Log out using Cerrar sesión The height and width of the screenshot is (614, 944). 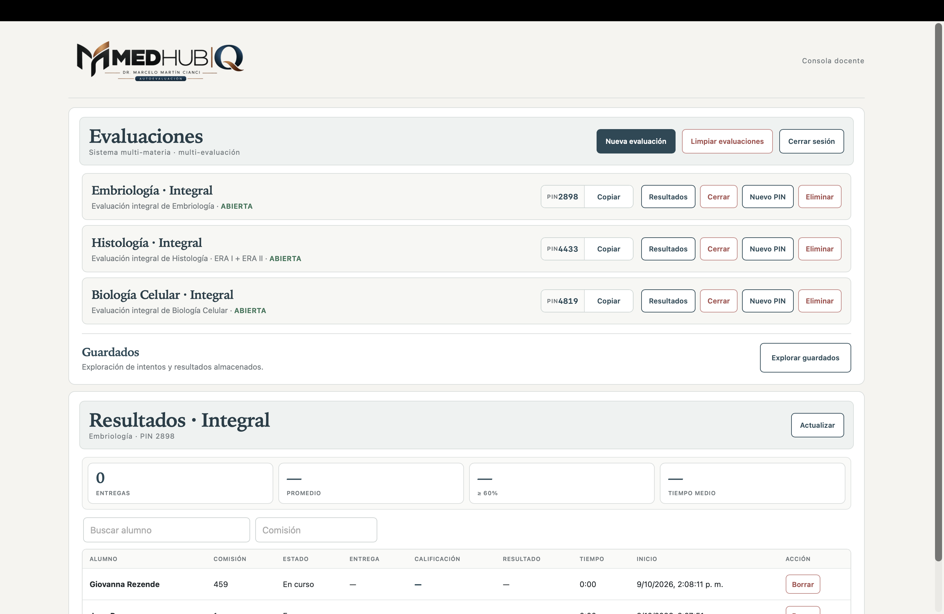[x=811, y=141]
